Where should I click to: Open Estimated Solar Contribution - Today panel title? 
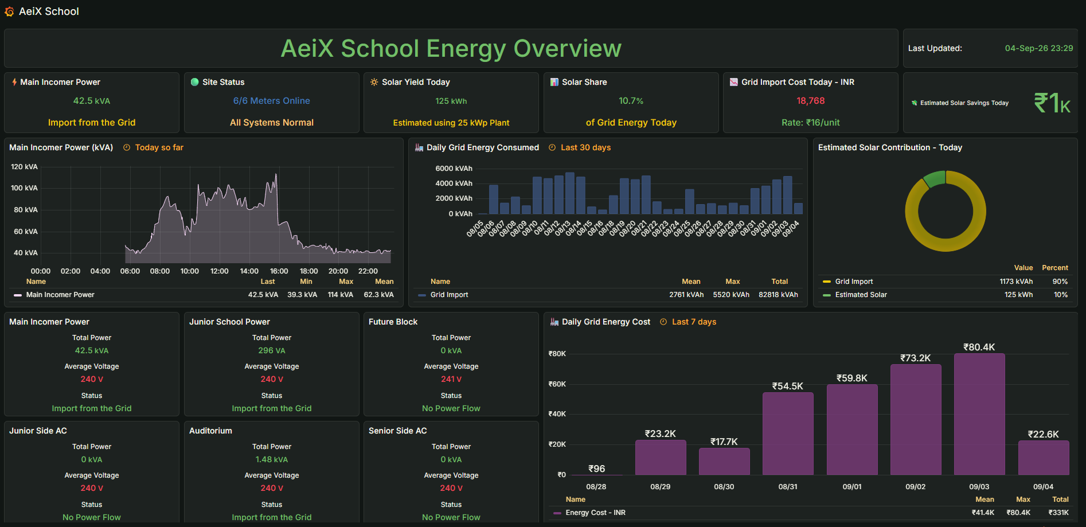coord(890,147)
